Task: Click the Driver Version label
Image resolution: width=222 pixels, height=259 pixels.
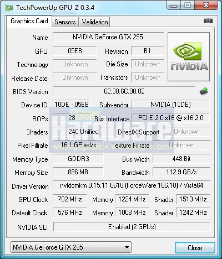Action: pos(30,186)
